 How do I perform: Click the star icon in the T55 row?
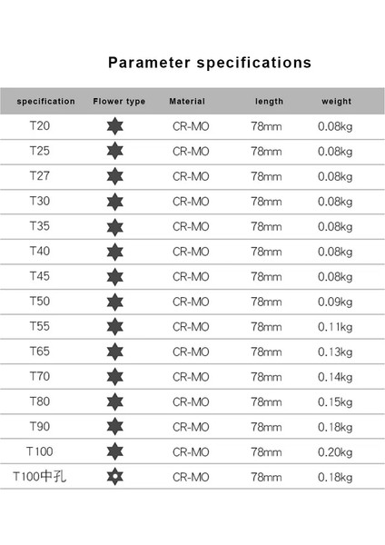pyautogui.click(x=115, y=327)
